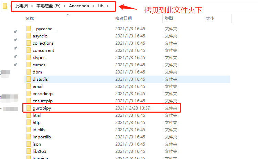Click the address bar folder icon

point(5,6)
